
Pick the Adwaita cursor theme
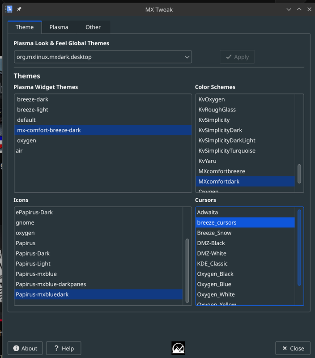tap(245, 212)
